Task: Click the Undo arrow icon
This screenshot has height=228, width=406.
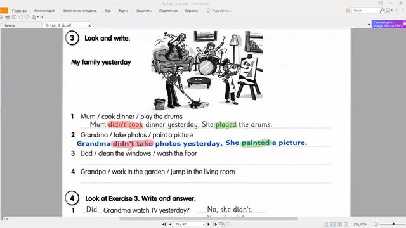Action: tap(21, 17)
